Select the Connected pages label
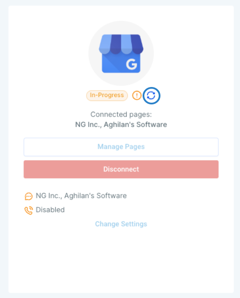240x298 pixels. [121, 114]
